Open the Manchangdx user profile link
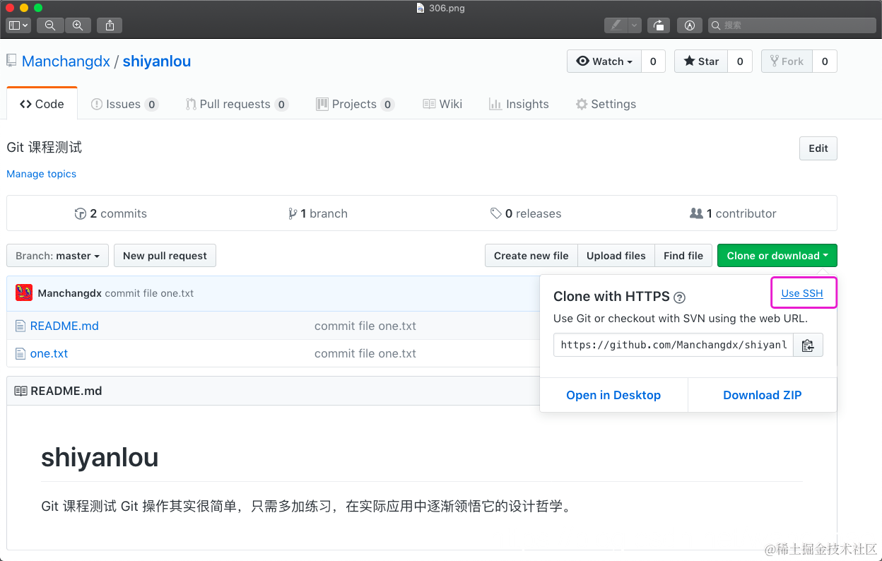The width and height of the screenshot is (882, 561). [x=66, y=61]
